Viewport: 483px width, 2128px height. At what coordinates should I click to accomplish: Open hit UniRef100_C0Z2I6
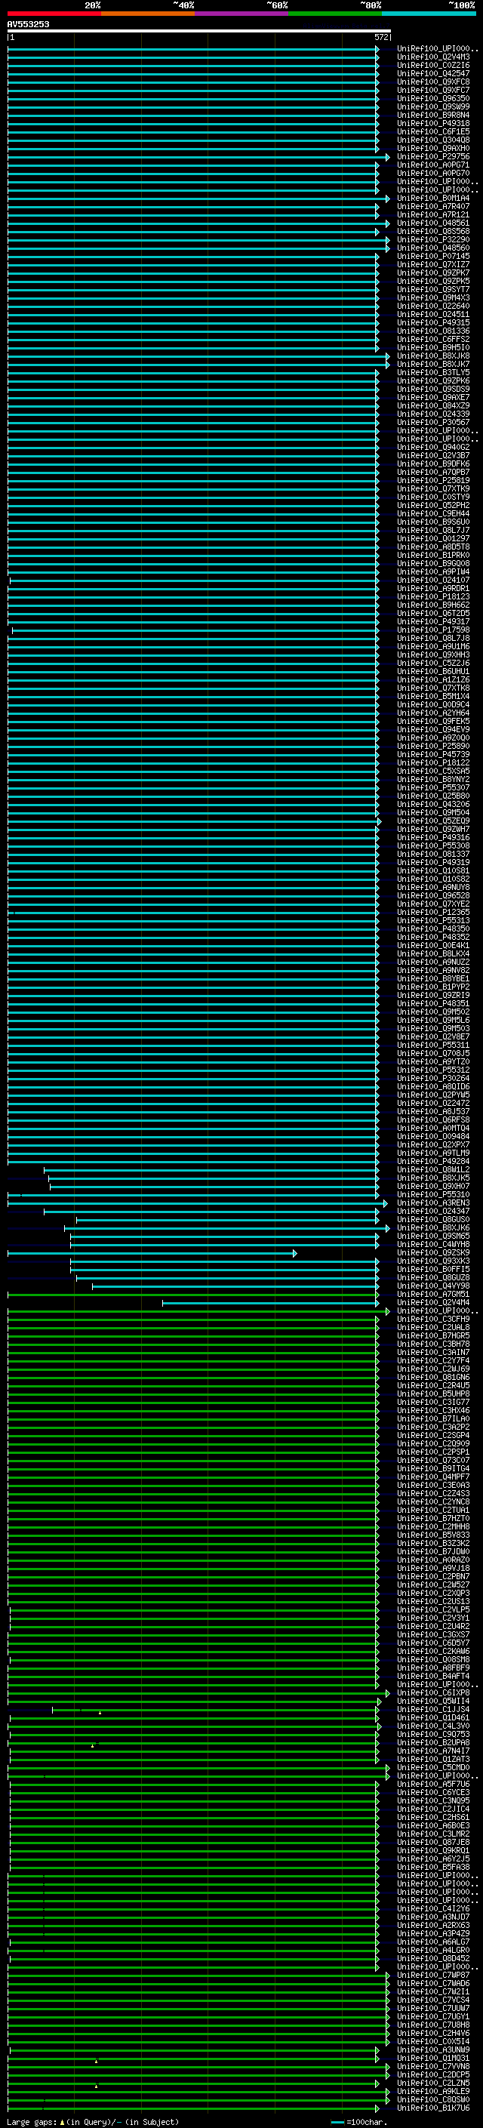click(433, 65)
